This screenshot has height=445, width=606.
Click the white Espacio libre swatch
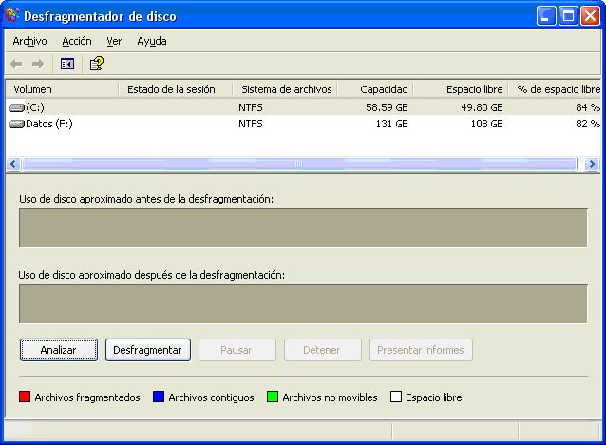click(396, 397)
